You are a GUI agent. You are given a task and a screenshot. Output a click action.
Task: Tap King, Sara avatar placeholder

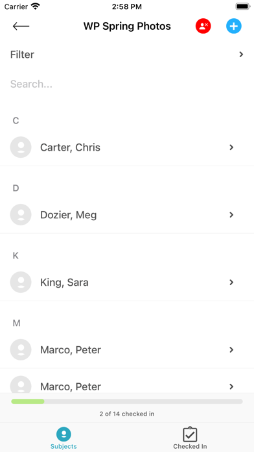pos(21,282)
